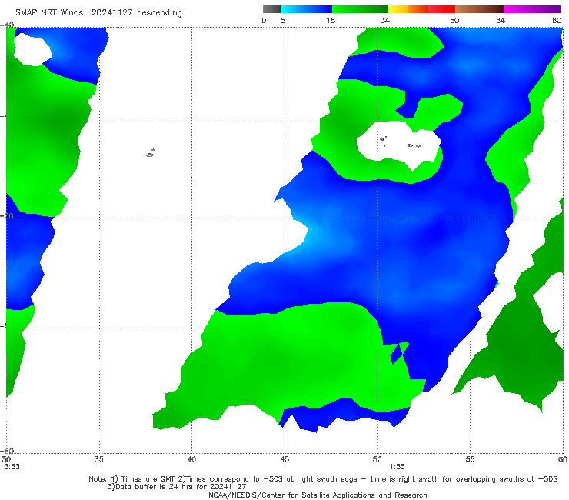
Task: Click the longitude axis label '35'
Action: click(x=99, y=459)
